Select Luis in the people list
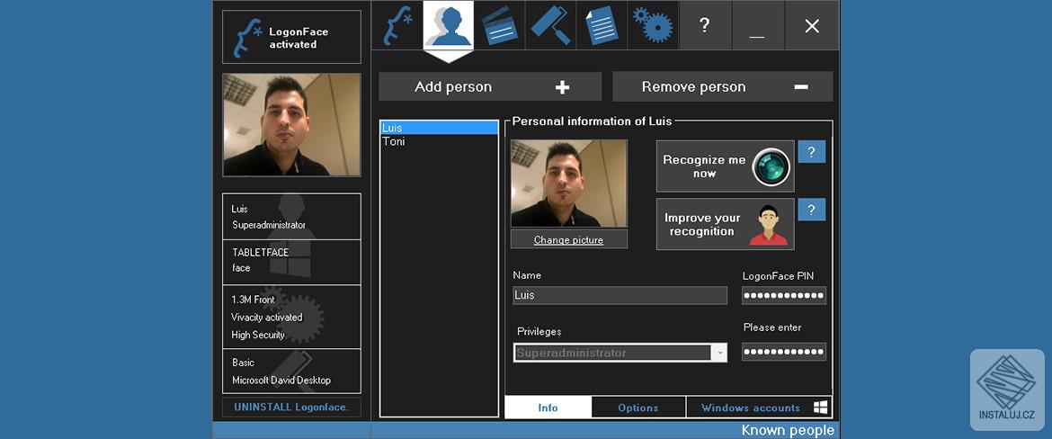 pos(439,128)
